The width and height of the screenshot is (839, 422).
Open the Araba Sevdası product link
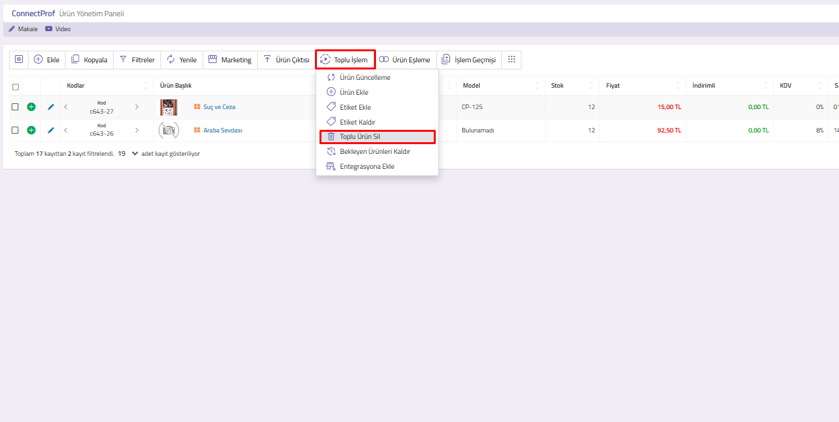[x=223, y=130]
